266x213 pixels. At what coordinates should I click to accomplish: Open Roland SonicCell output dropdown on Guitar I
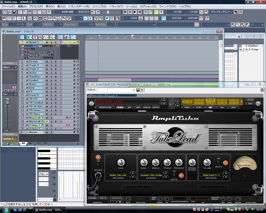coord(40,52)
